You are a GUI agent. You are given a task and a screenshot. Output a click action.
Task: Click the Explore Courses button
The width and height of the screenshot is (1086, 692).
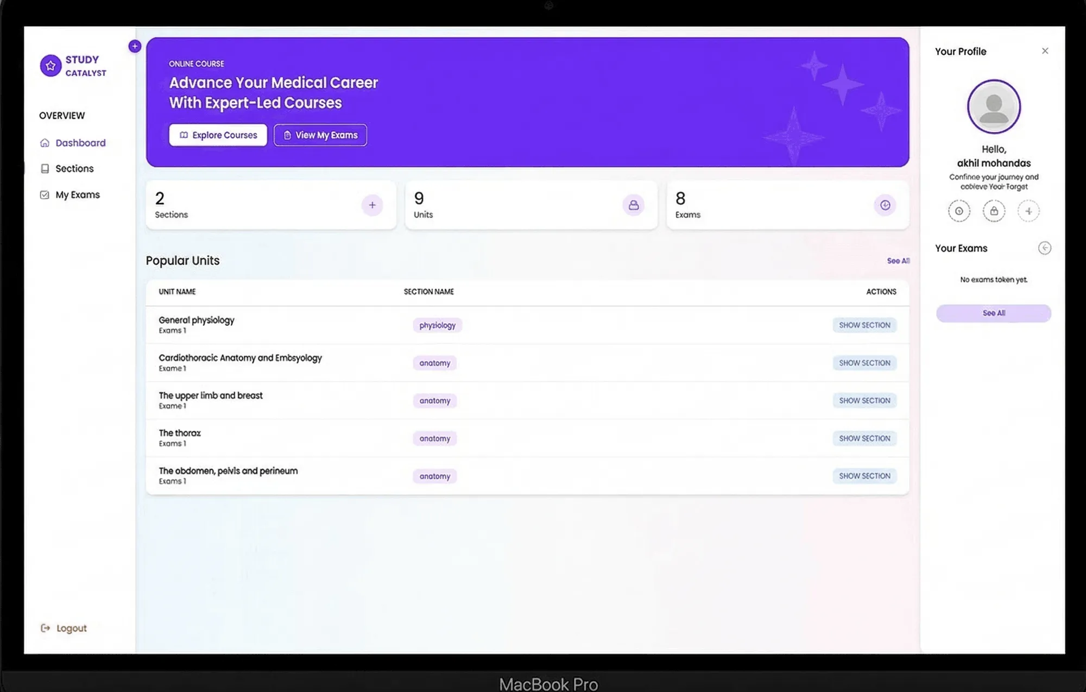pos(217,135)
